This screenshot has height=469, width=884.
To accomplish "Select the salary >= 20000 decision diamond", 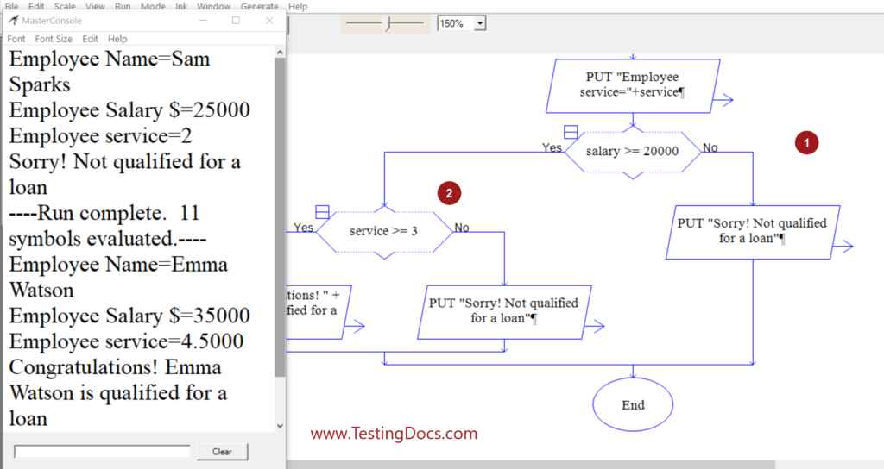I will [632, 152].
